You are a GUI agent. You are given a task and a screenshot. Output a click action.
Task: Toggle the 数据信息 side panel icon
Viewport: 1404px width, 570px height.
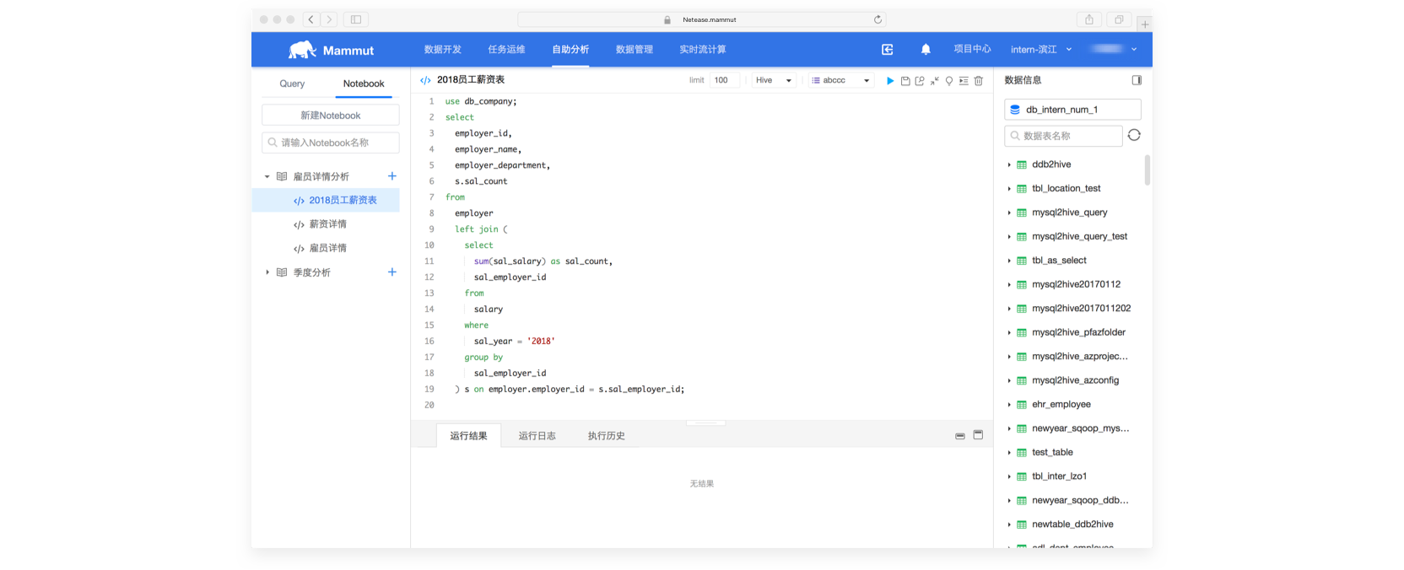(1137, 80)
